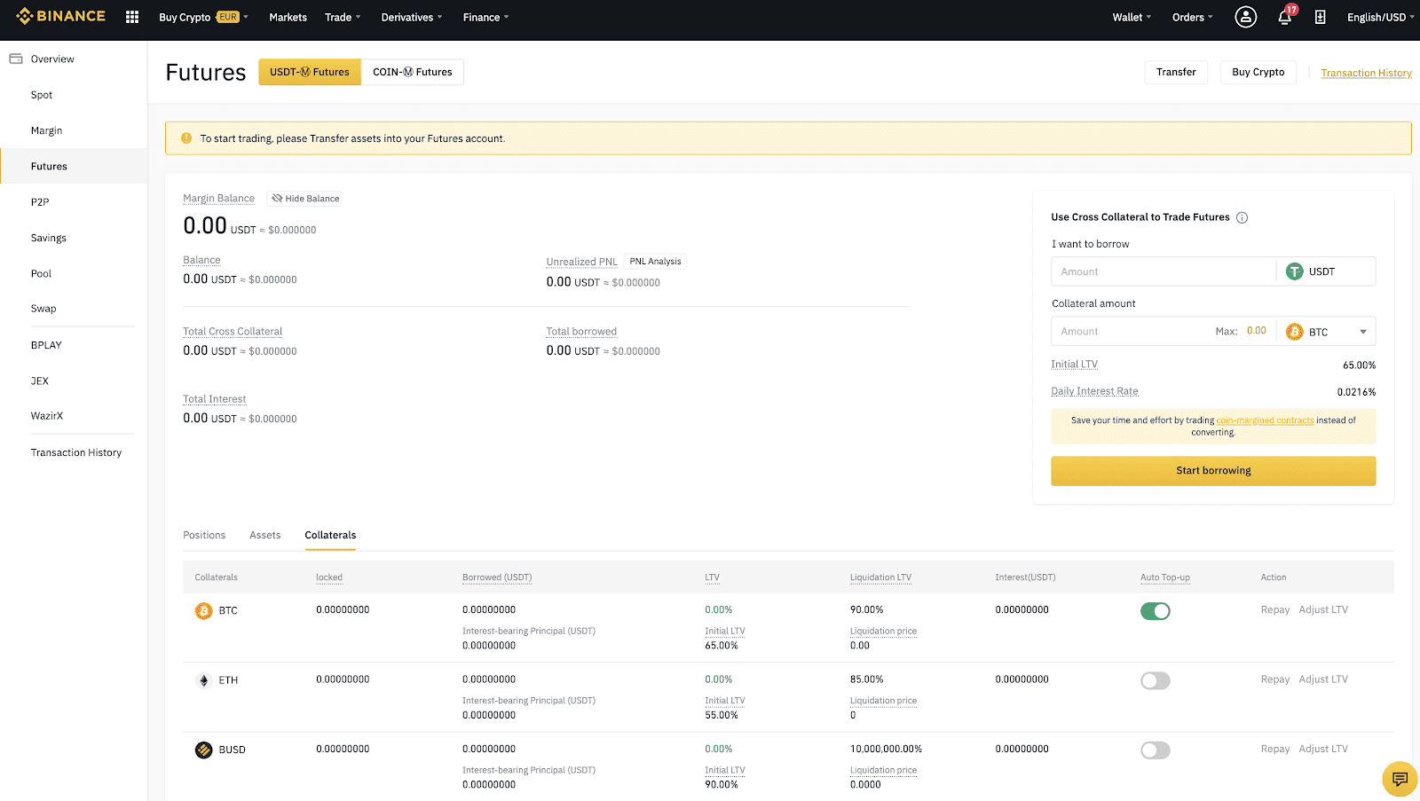Expand the Buy Crypto EUR dropdown
1420x801 pixels.
(x=203, y=17)
